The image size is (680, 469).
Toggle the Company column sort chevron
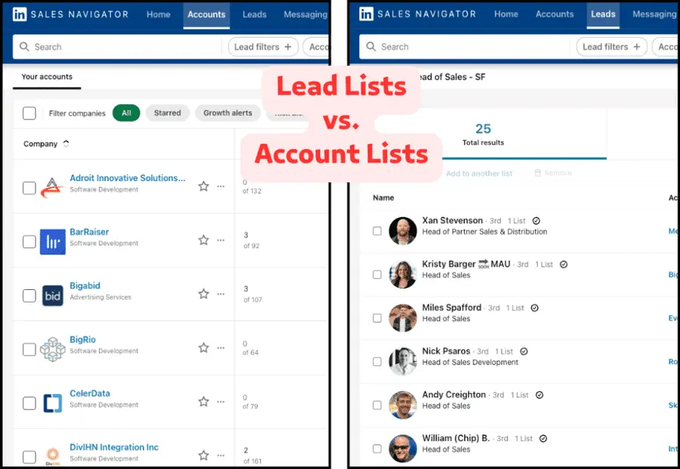64,143
